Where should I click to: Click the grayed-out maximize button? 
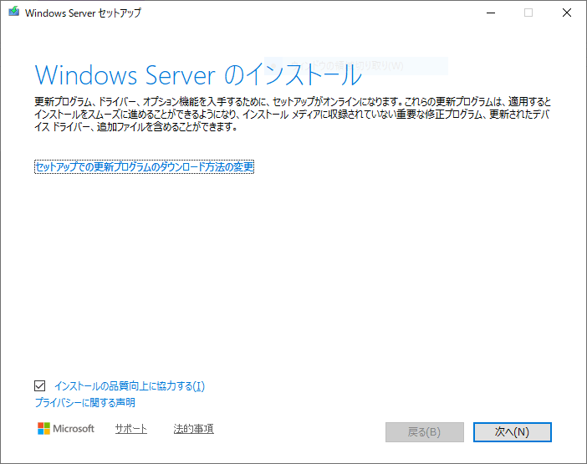(528, 13)
